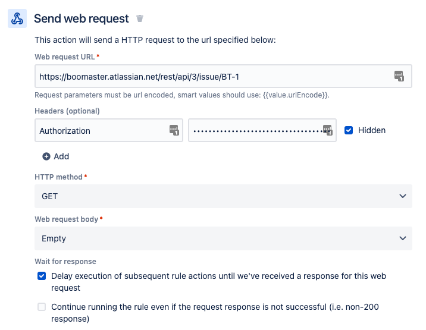Screen dimensions: 426x330
Task: Open smart value picker for header value
Action: [327, 130]
